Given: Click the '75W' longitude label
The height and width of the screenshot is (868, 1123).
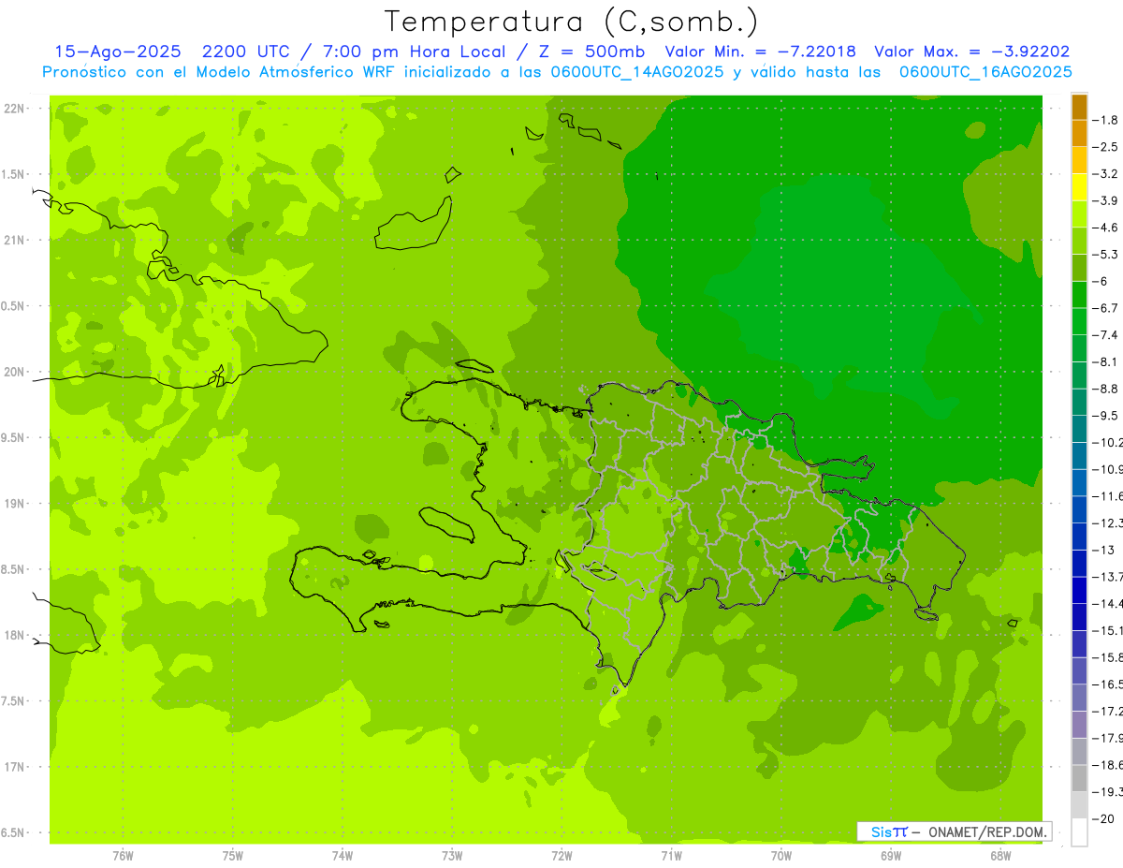Looking at the screenshot, I should pos(233,856).
